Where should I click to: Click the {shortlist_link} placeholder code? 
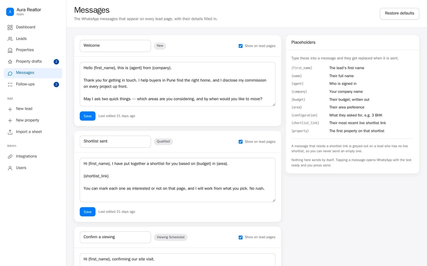click(x=305, y=123)
